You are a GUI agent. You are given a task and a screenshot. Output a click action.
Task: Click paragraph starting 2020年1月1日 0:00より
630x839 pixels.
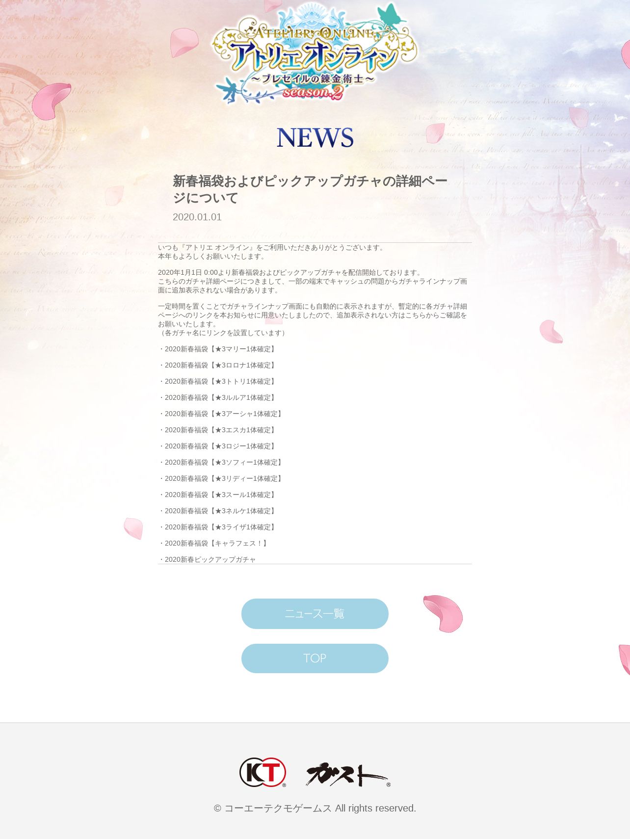[x=313, y=281]
